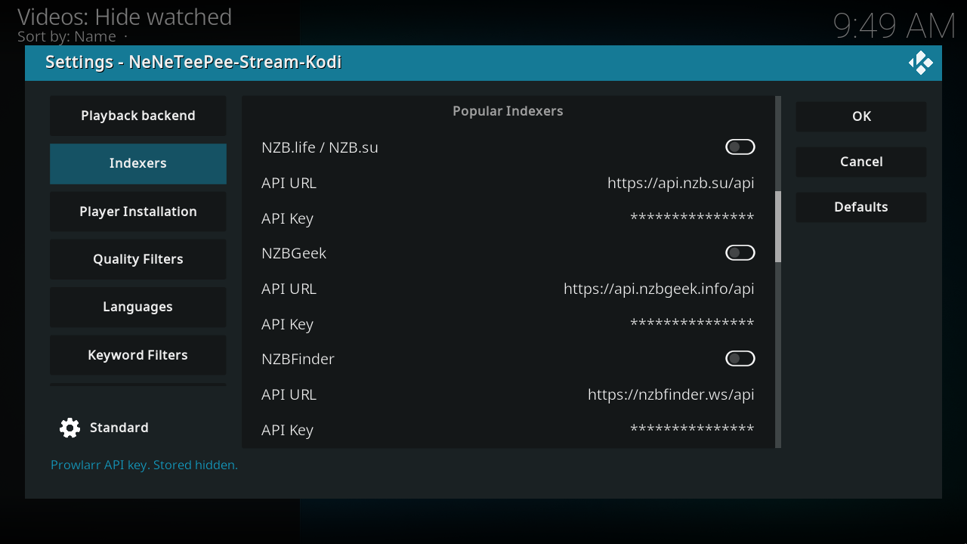The width and height of the screenshot is (967, 544).
Task: Click the settings level gear icon
Action: coord(70,428)
